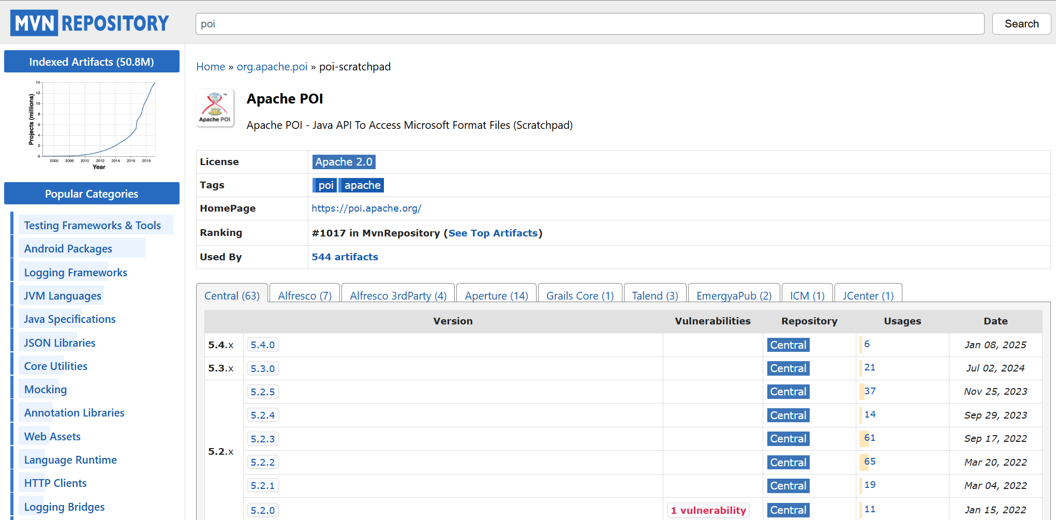This screenshot has width=1056, height=520.
Task: Open Web Assets category
Action: click(52, 437)
